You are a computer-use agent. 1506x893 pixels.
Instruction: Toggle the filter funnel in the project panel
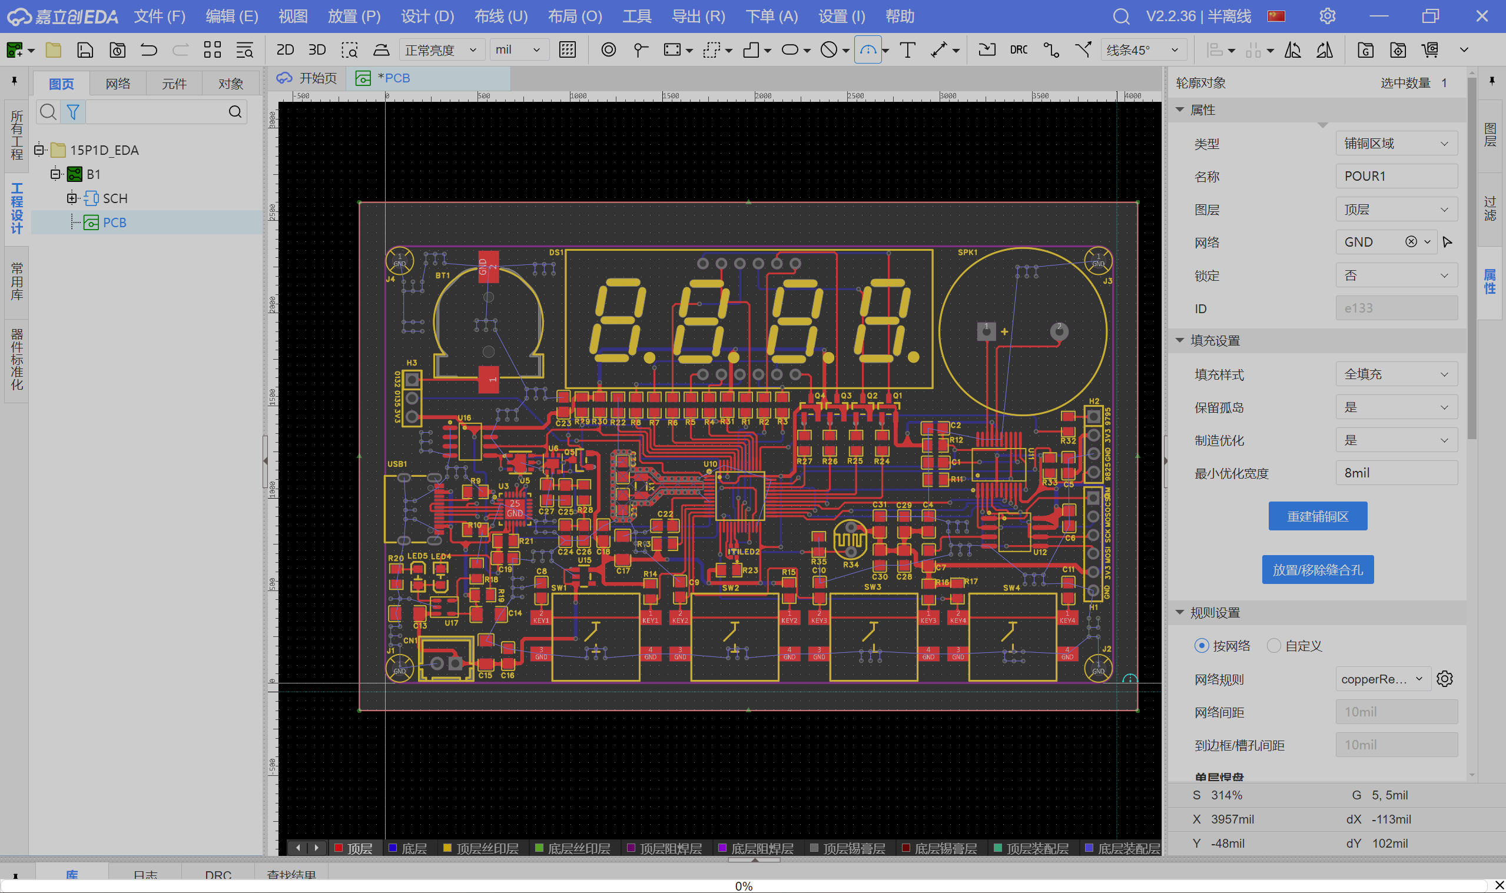(x=73, y=112)
